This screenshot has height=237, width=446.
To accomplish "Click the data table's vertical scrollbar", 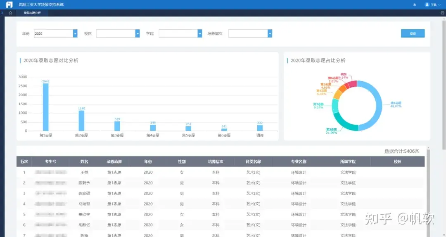I will (428, 194).
